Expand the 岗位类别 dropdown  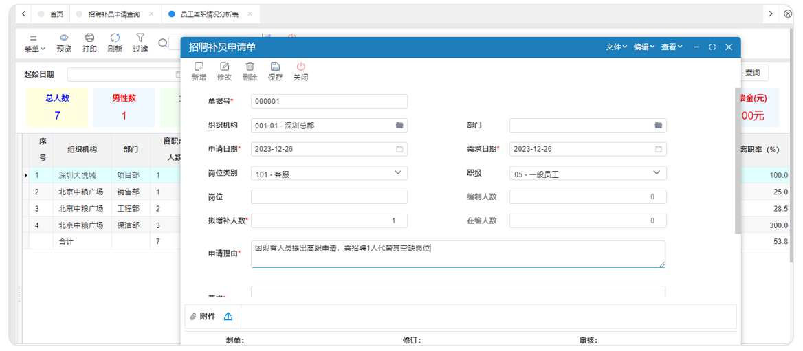coord(399,173)
